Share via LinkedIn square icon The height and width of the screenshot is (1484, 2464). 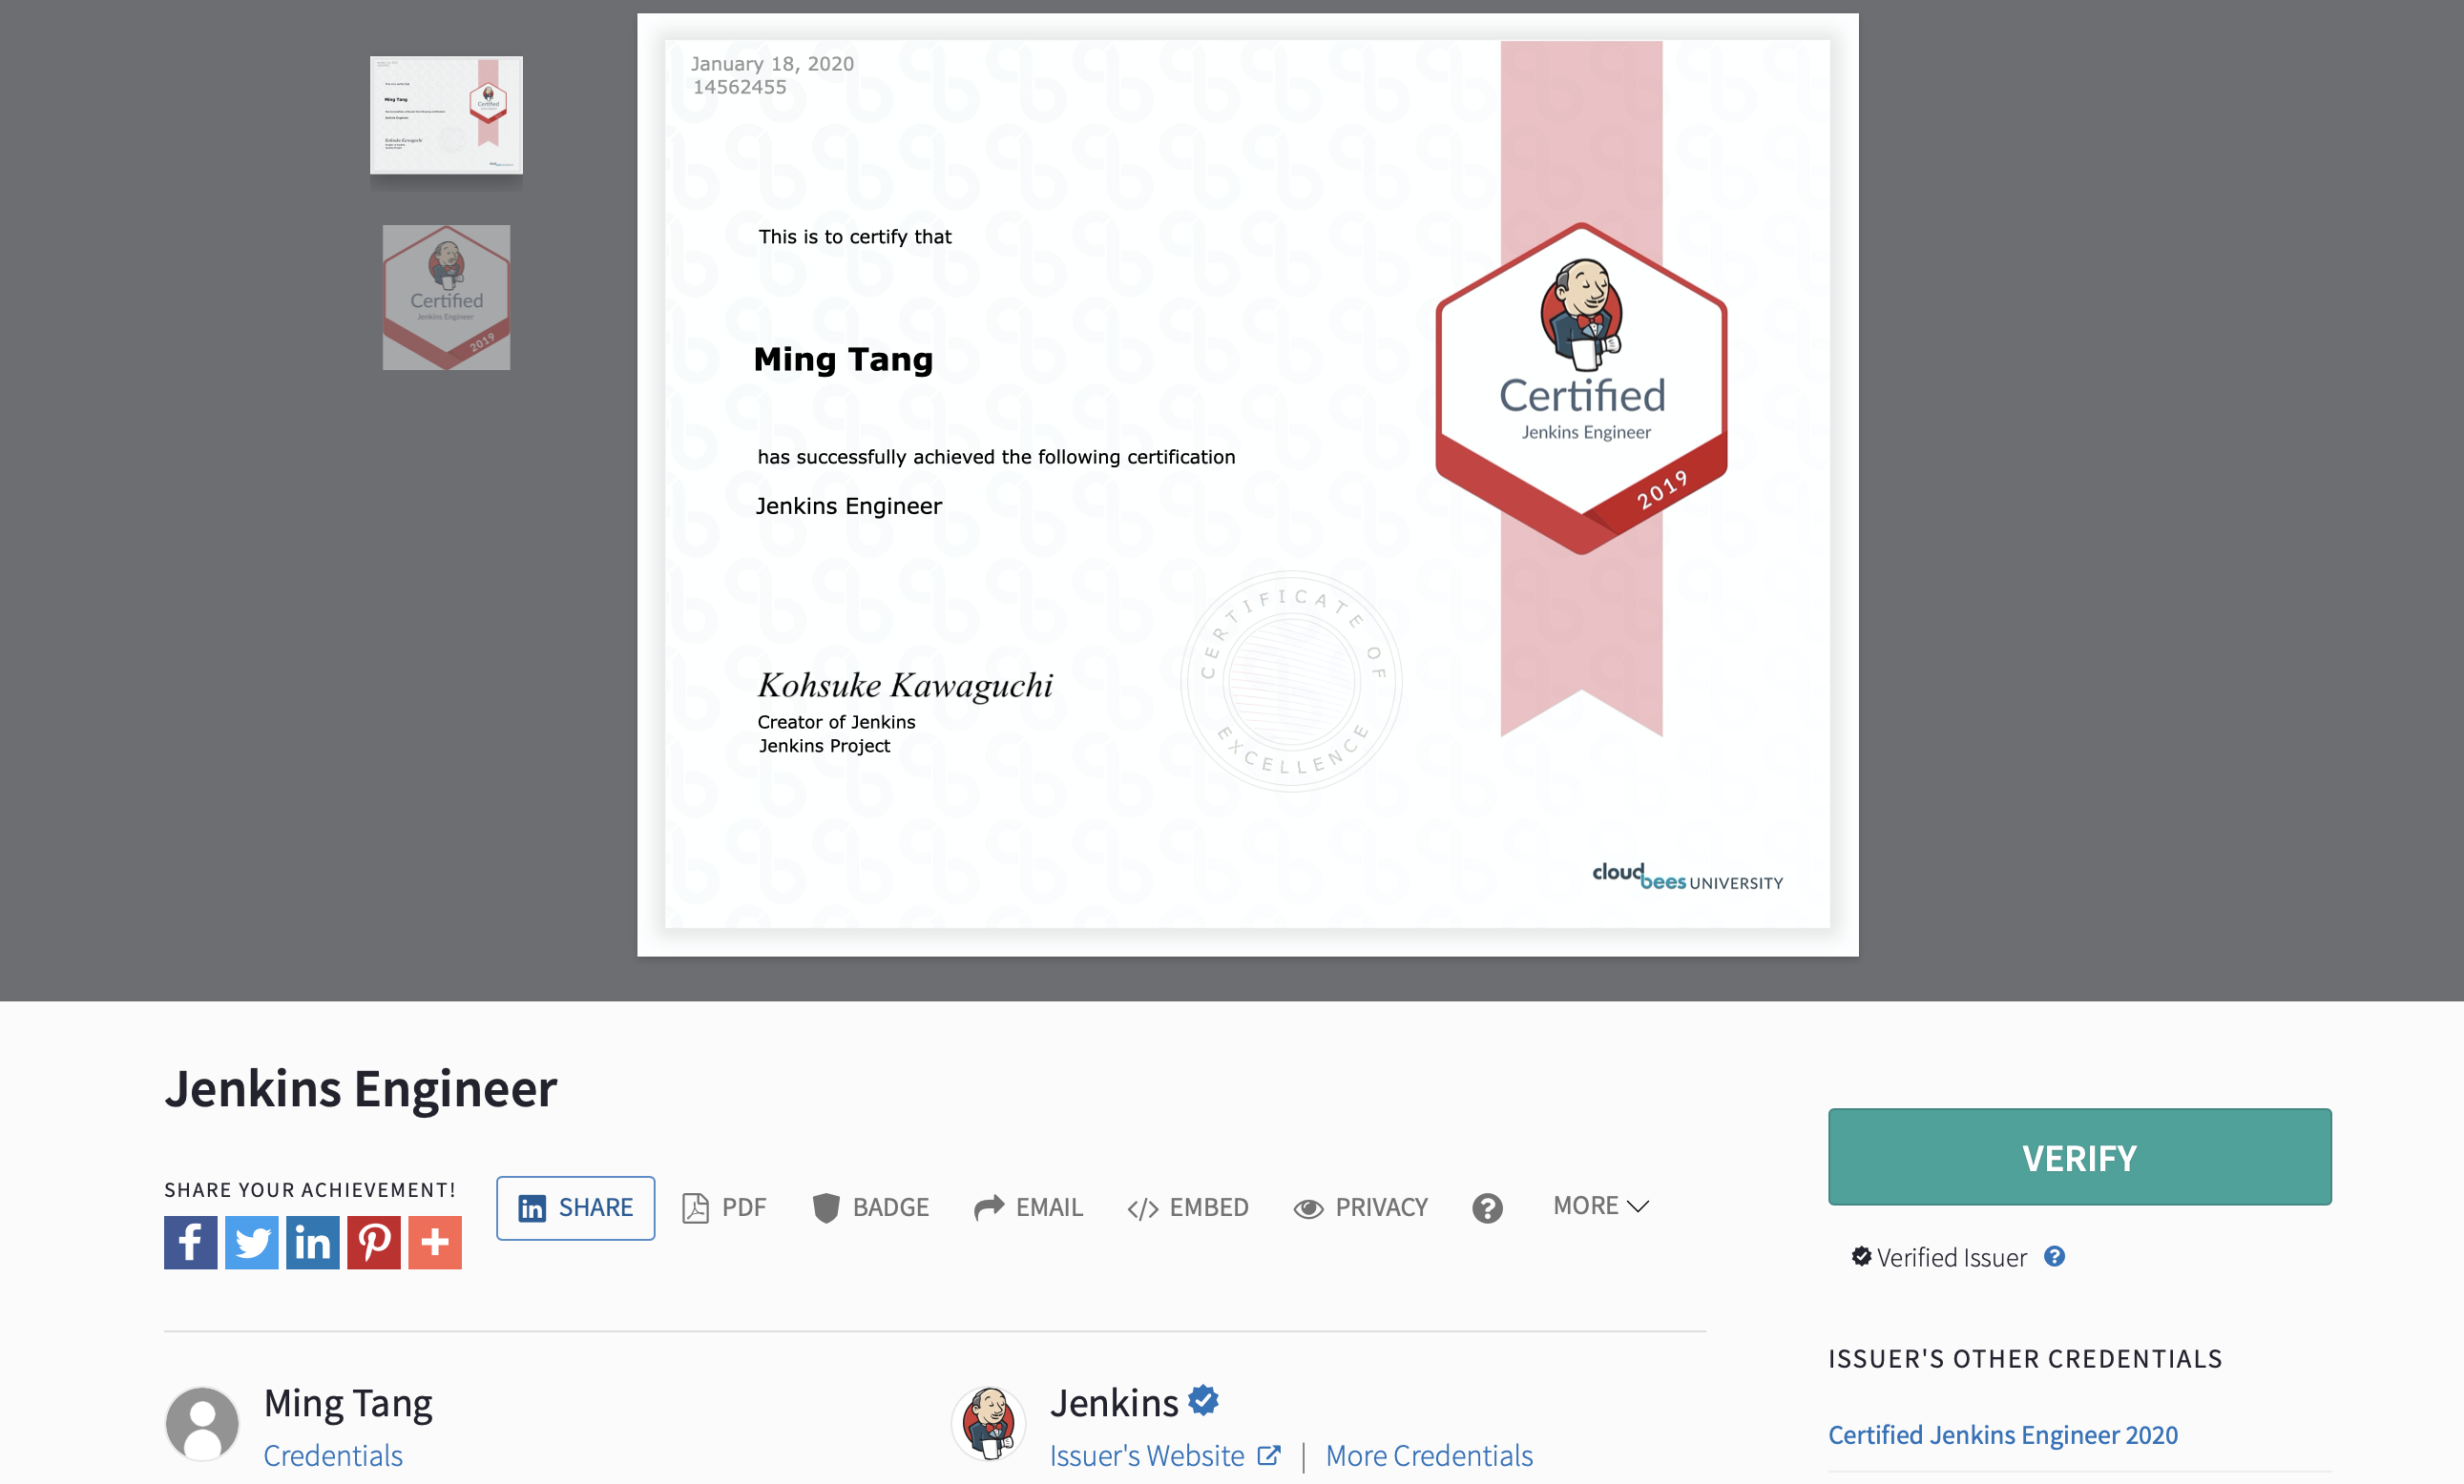point(313,1242)
